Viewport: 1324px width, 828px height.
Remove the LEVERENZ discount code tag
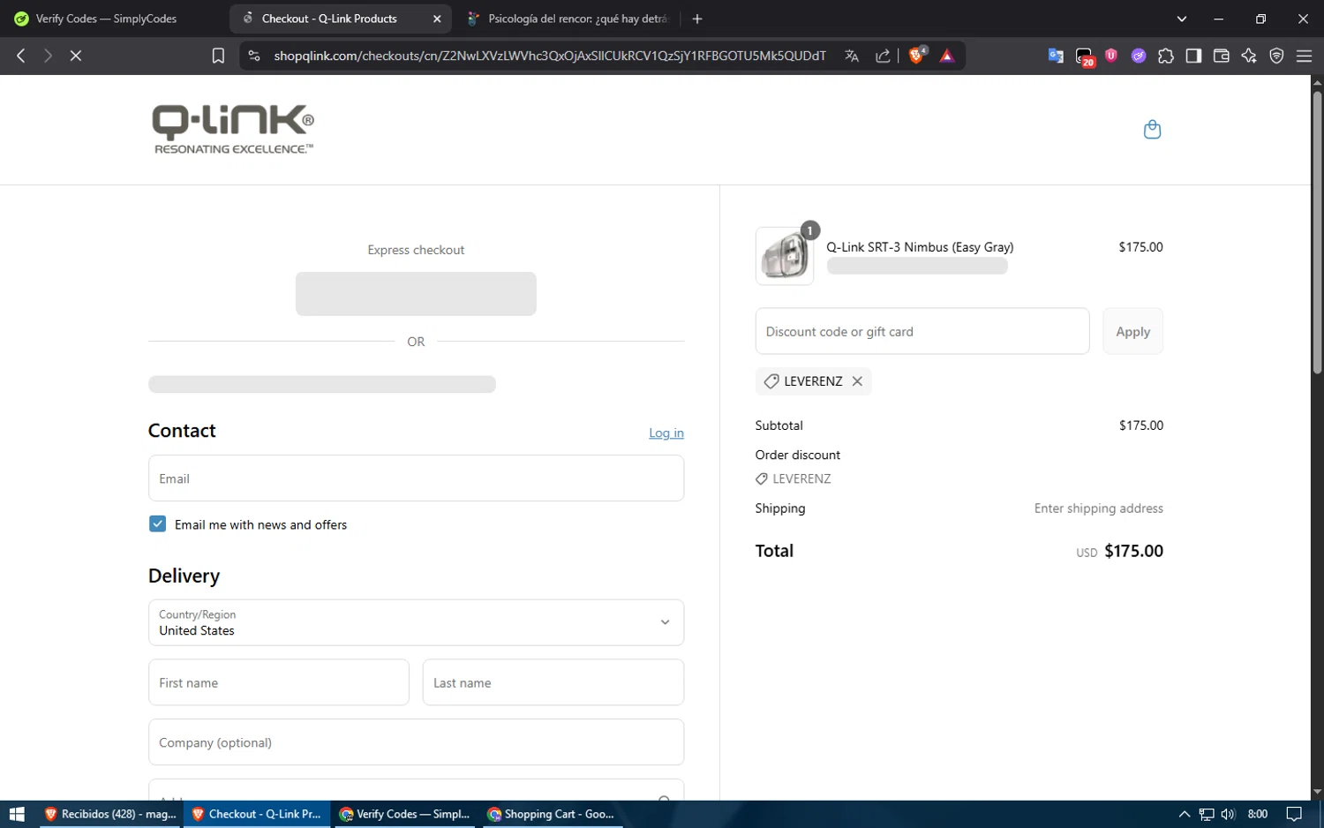click(x=857, y=381)
